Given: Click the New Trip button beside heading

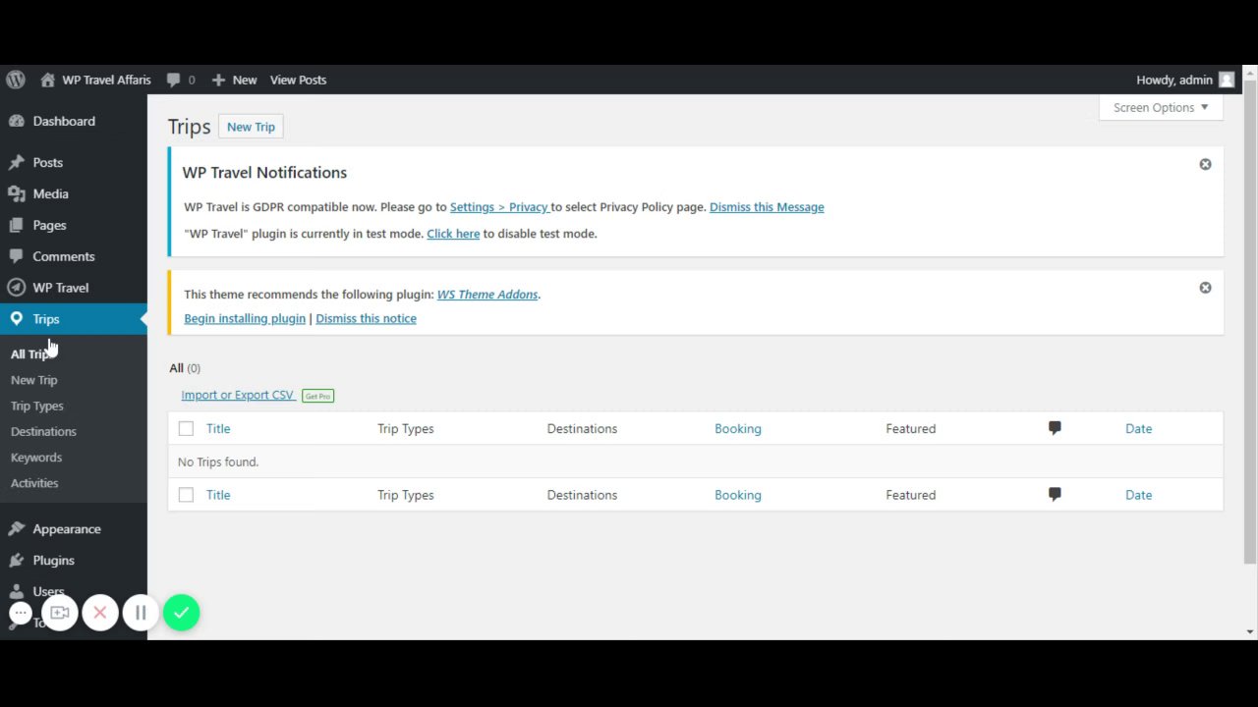Looking at the screenshot, I should [x=251, y=127].
